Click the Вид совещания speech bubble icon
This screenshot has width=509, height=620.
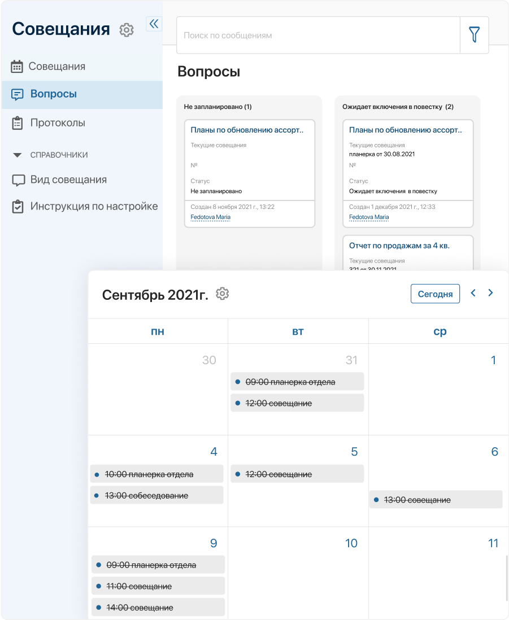coord(19,180)
